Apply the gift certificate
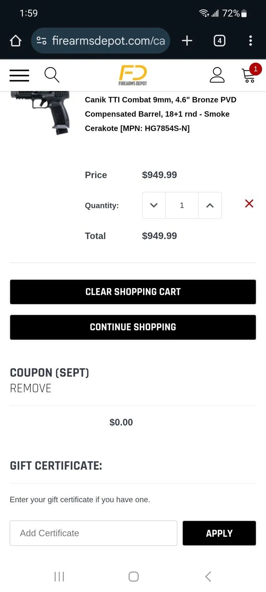The image size is (266, 592). [219, 533]
